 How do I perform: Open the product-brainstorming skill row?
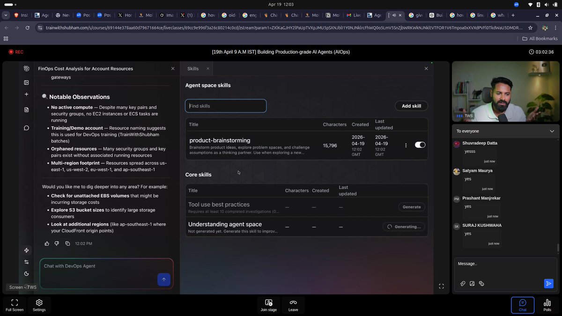point(307,146)
